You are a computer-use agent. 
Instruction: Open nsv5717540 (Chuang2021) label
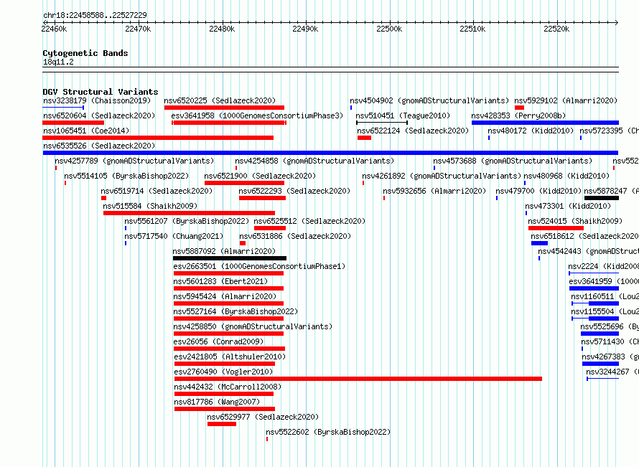tap(174, 236)
